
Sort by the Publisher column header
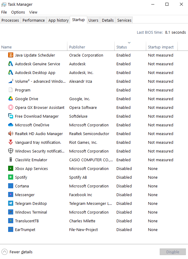tap(91, 47)
